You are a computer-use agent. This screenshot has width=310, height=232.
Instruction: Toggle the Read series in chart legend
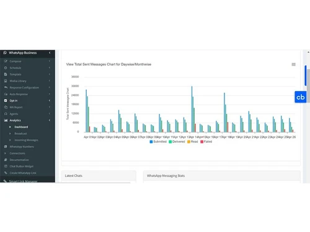point(193,142)
